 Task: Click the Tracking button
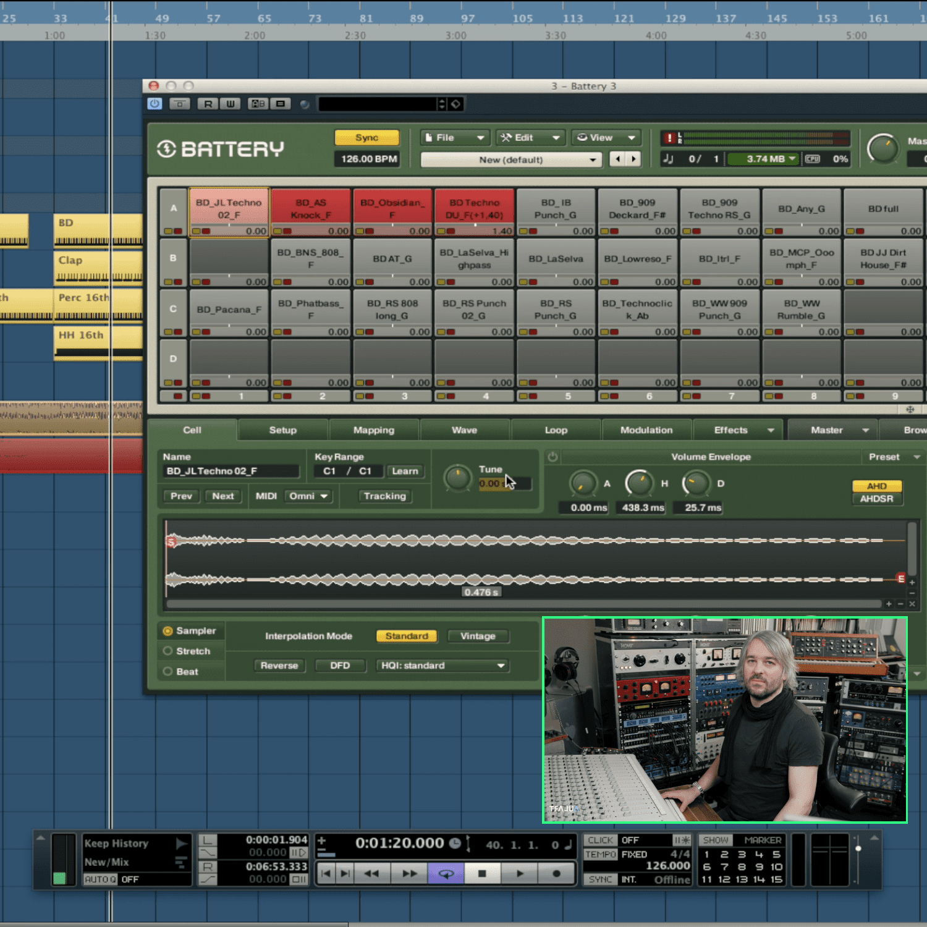pyautogui.click(x=385, y=496)
